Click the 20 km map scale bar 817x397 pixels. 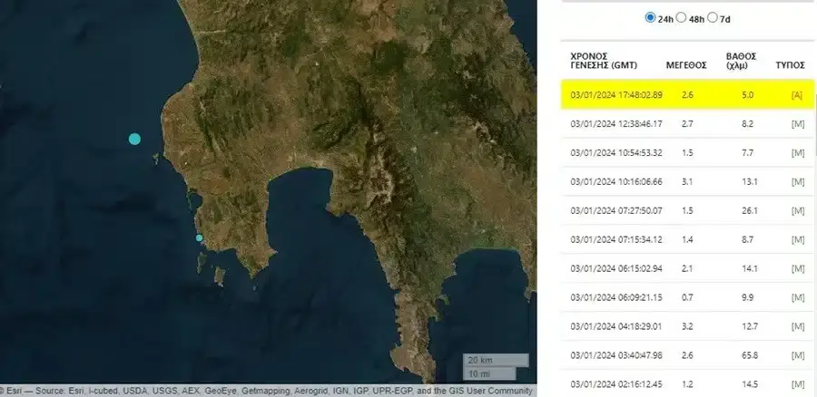click(x=495, y=359)
